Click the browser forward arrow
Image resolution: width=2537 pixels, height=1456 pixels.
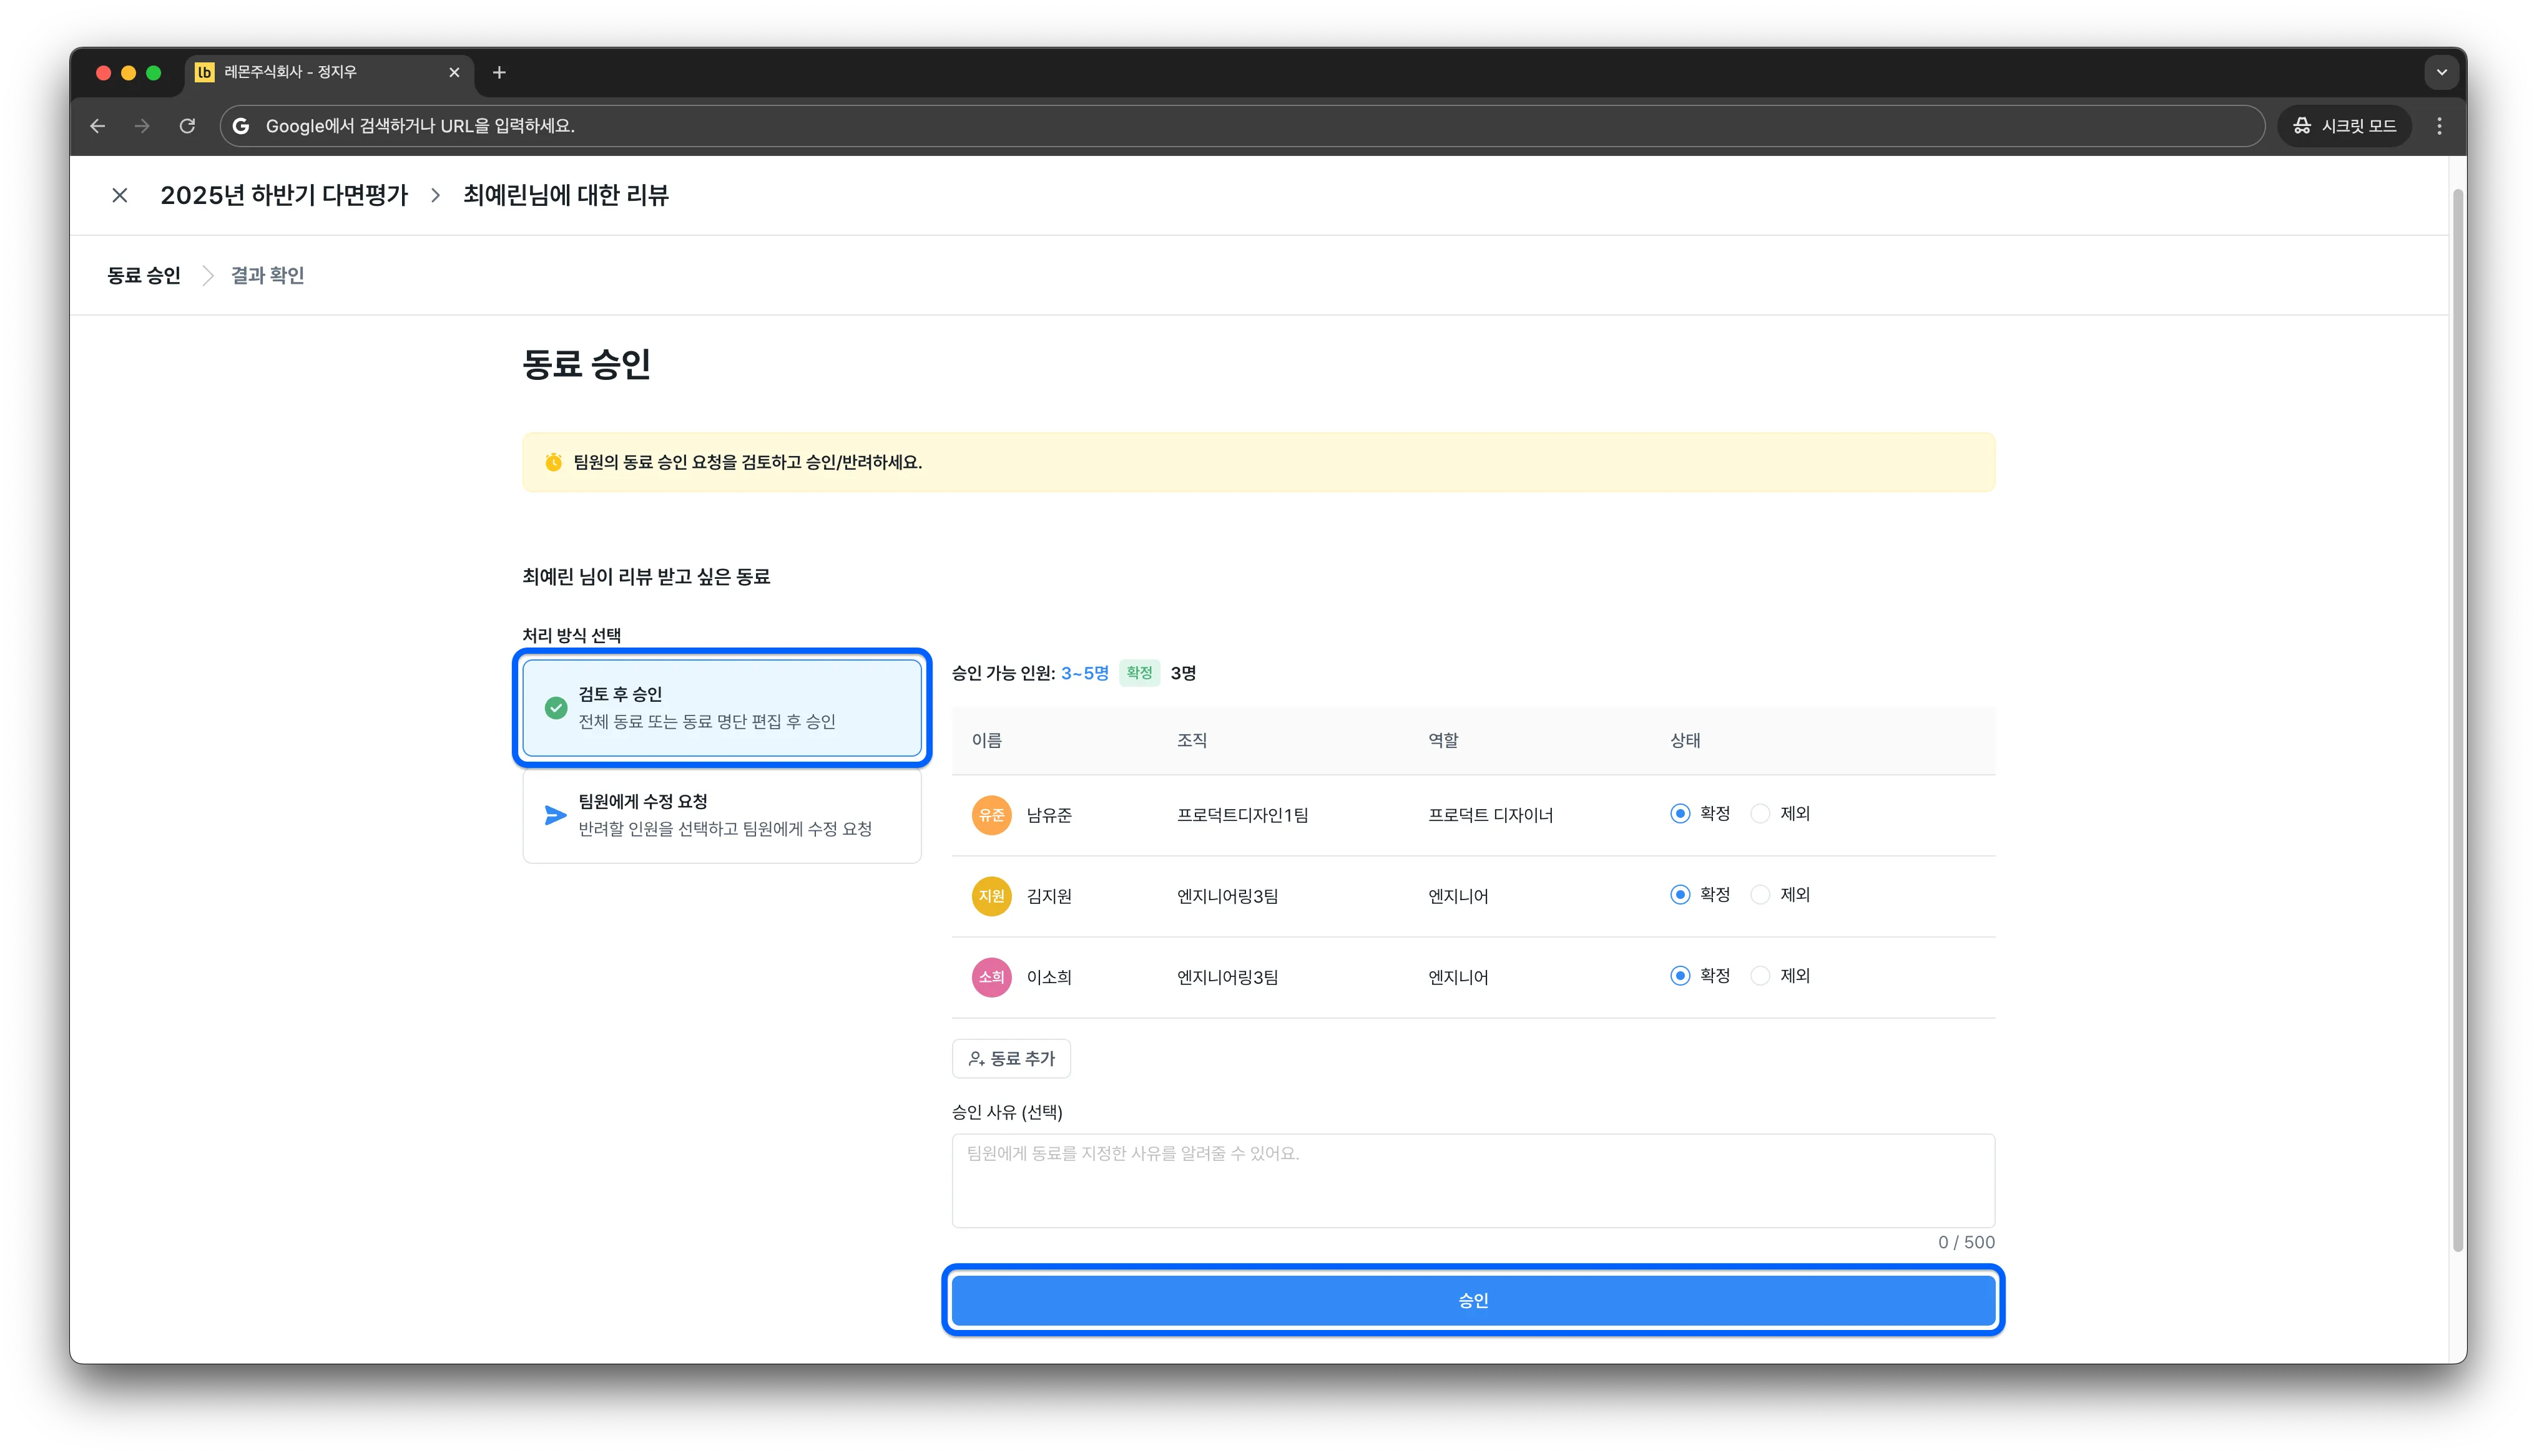pos(142,126)
